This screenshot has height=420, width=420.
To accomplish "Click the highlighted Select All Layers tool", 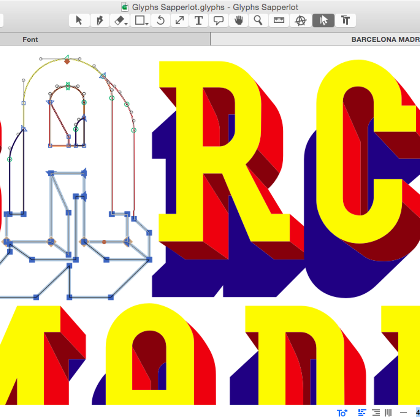I will click(x=323, y=21).
